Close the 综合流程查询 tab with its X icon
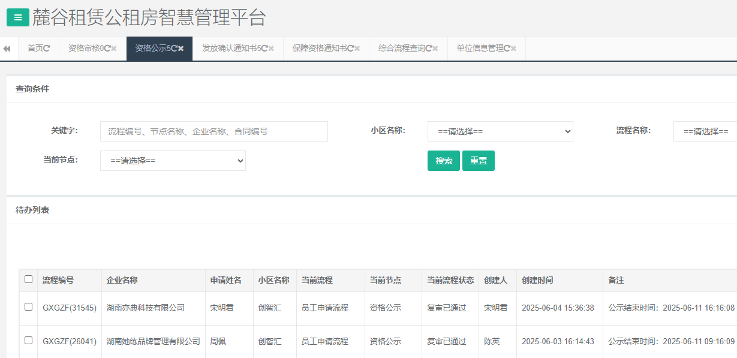 435,49
